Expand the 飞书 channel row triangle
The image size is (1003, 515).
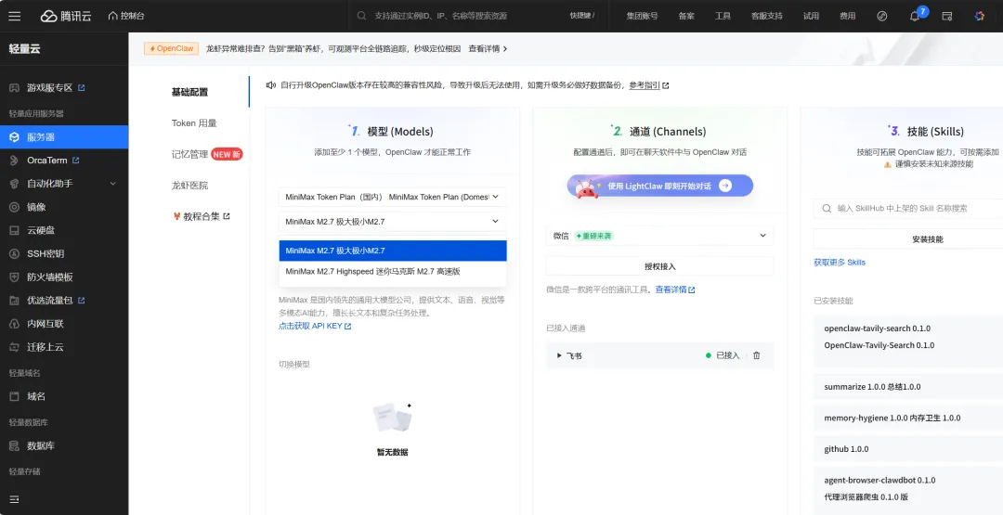[559, 355]
